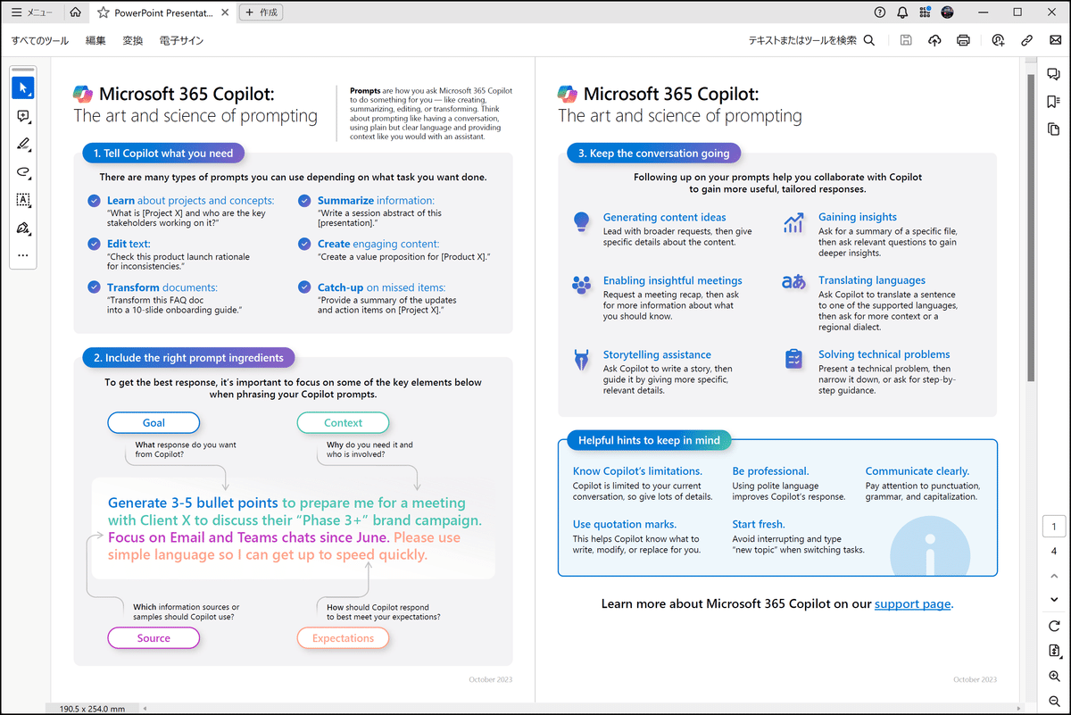
Task: Click '1. Tell Copilot what you need' heading
Action: coord(163,154)
